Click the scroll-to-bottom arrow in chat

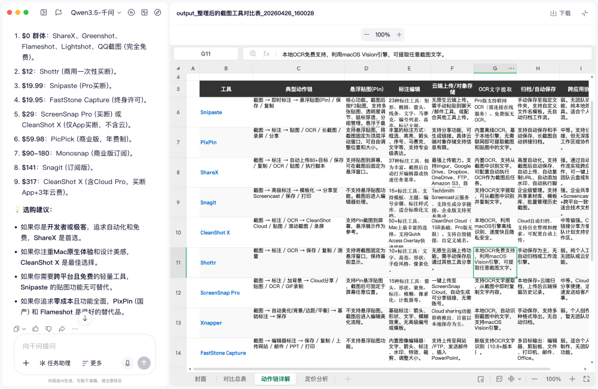click(85, 318)
